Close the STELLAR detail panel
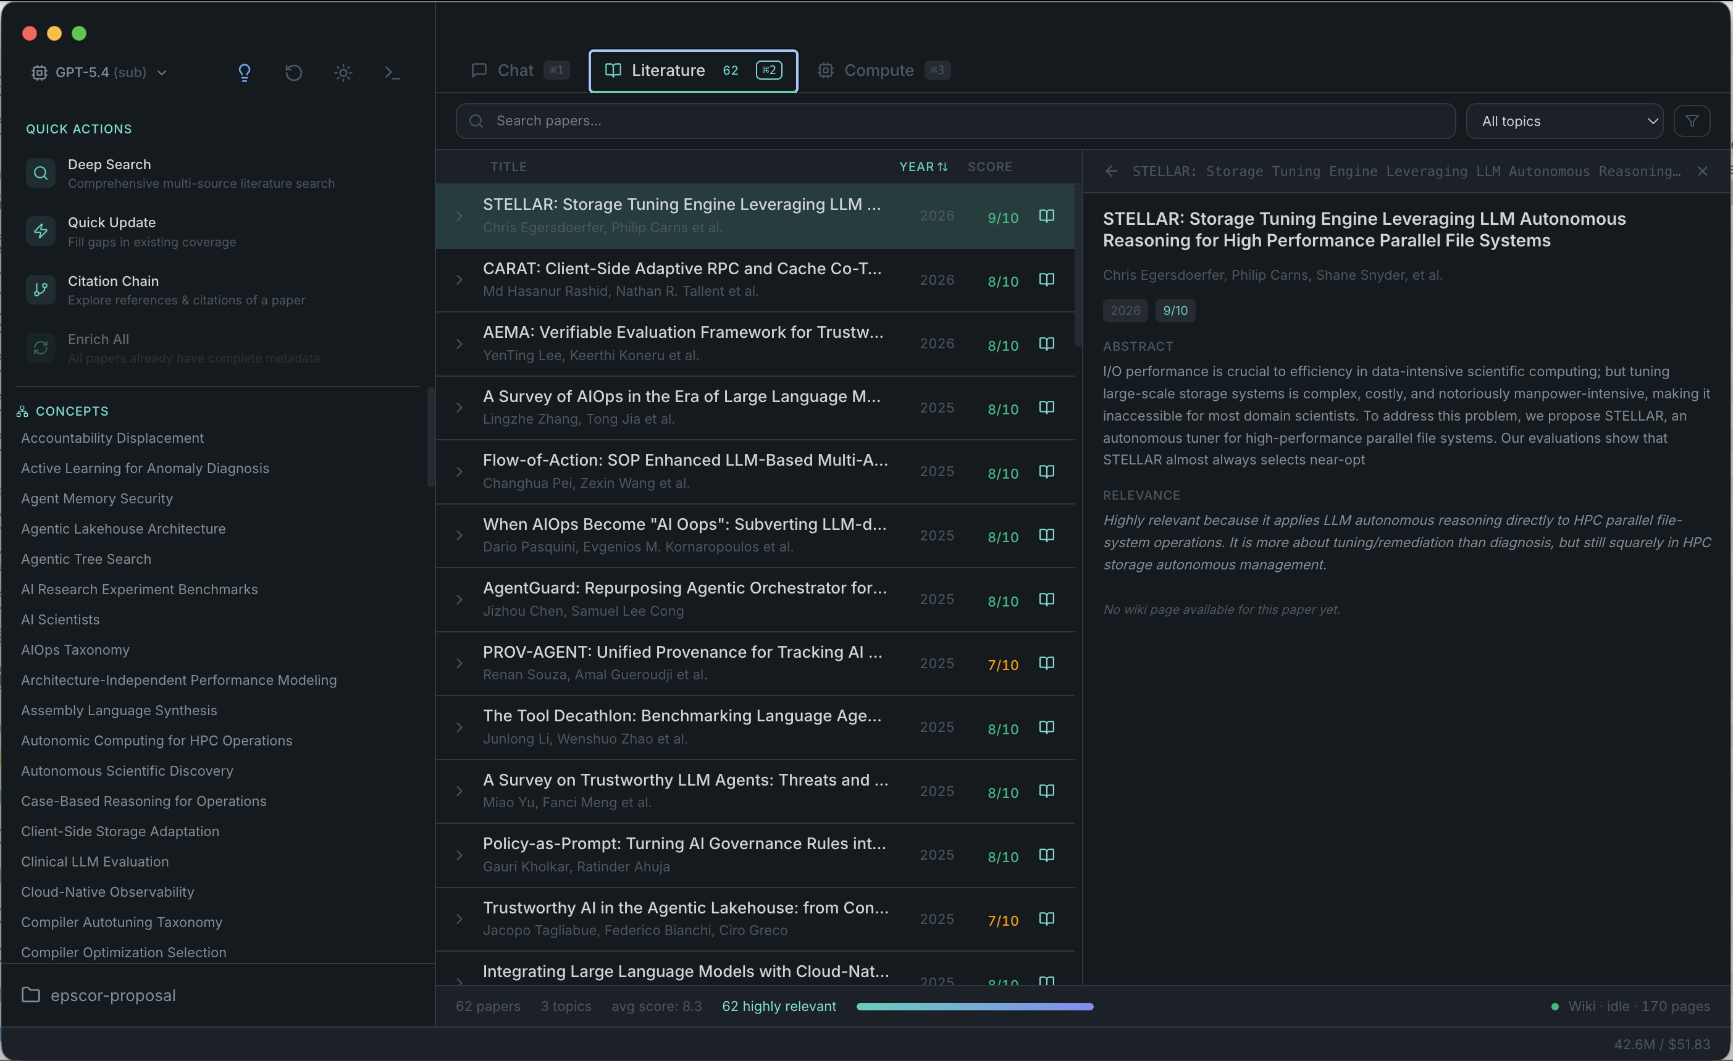 1702,172
